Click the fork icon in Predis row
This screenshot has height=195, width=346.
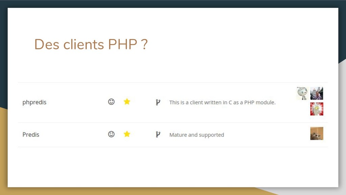pyautogui.click(x=157, y=134)
